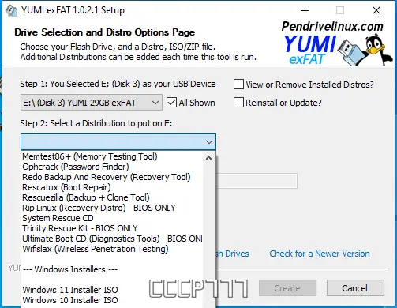Click the list scroll-up arrow
The width and height of the screenshot is (397, 308).
tap(209, 158)
